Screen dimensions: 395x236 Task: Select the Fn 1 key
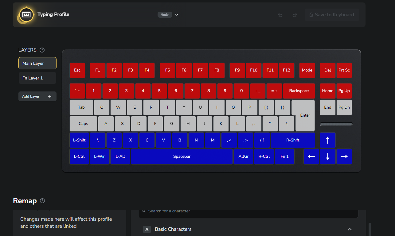(x=284, y=157)
